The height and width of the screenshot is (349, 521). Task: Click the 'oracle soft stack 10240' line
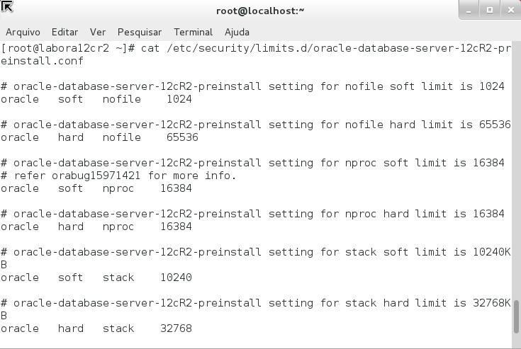pos(96,278)
